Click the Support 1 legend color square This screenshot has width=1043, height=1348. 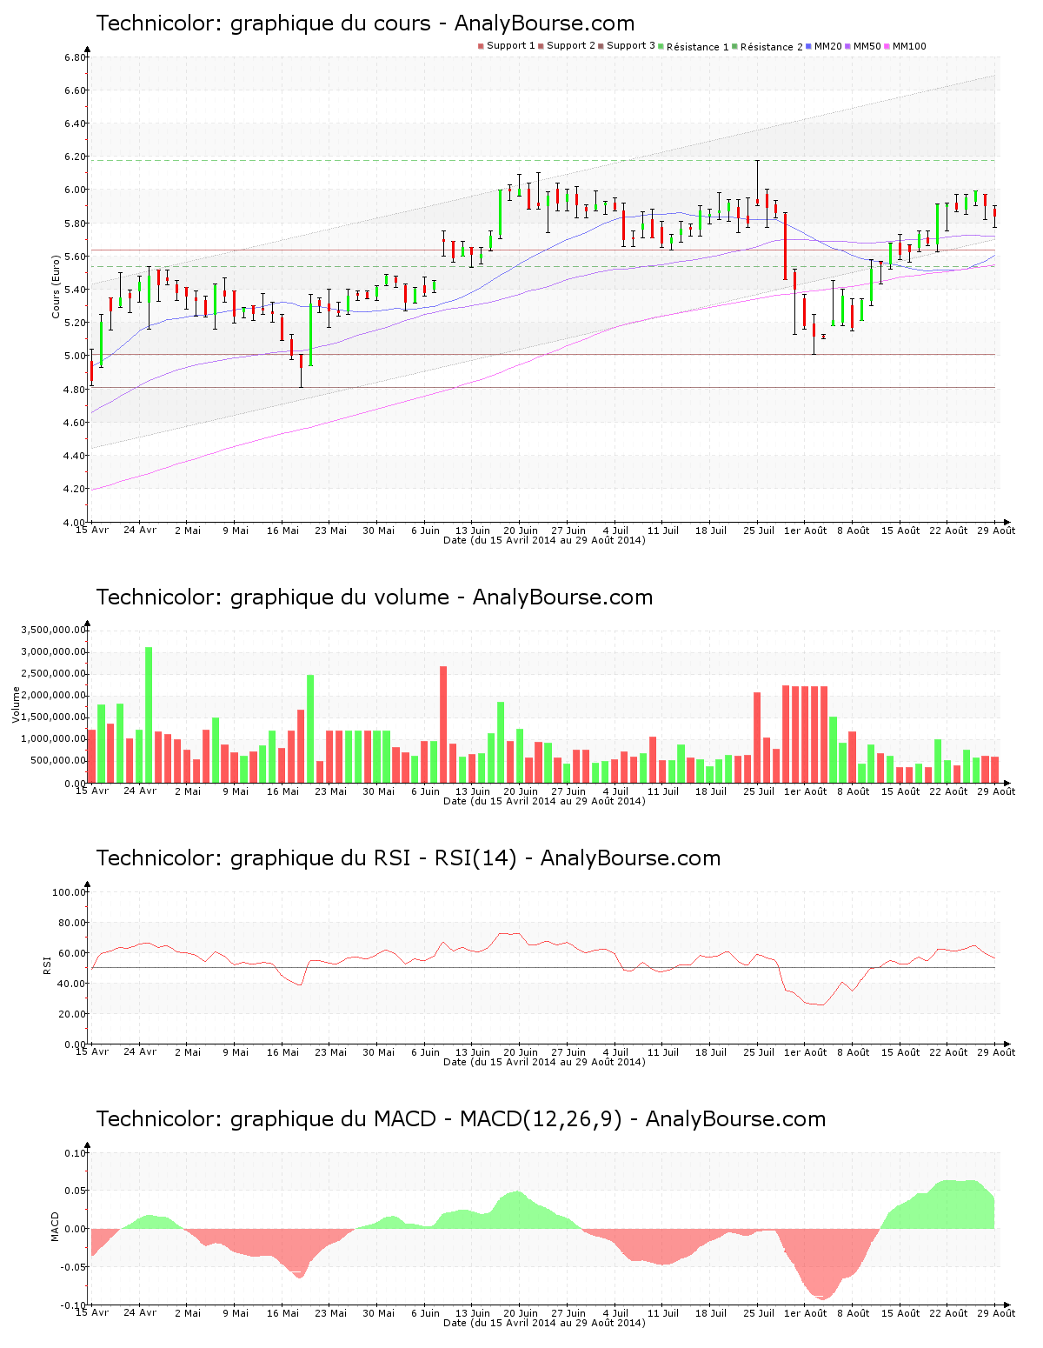point(481,46)
